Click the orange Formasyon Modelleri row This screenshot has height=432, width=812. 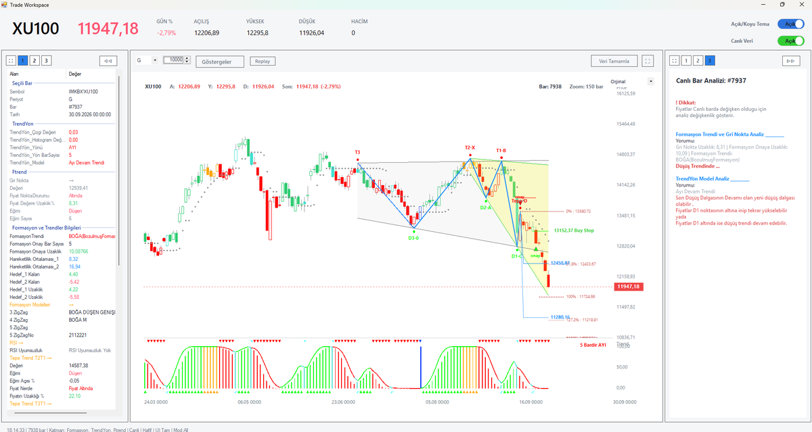pos(62,304)
